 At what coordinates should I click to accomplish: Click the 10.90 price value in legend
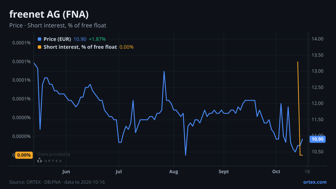80,39
